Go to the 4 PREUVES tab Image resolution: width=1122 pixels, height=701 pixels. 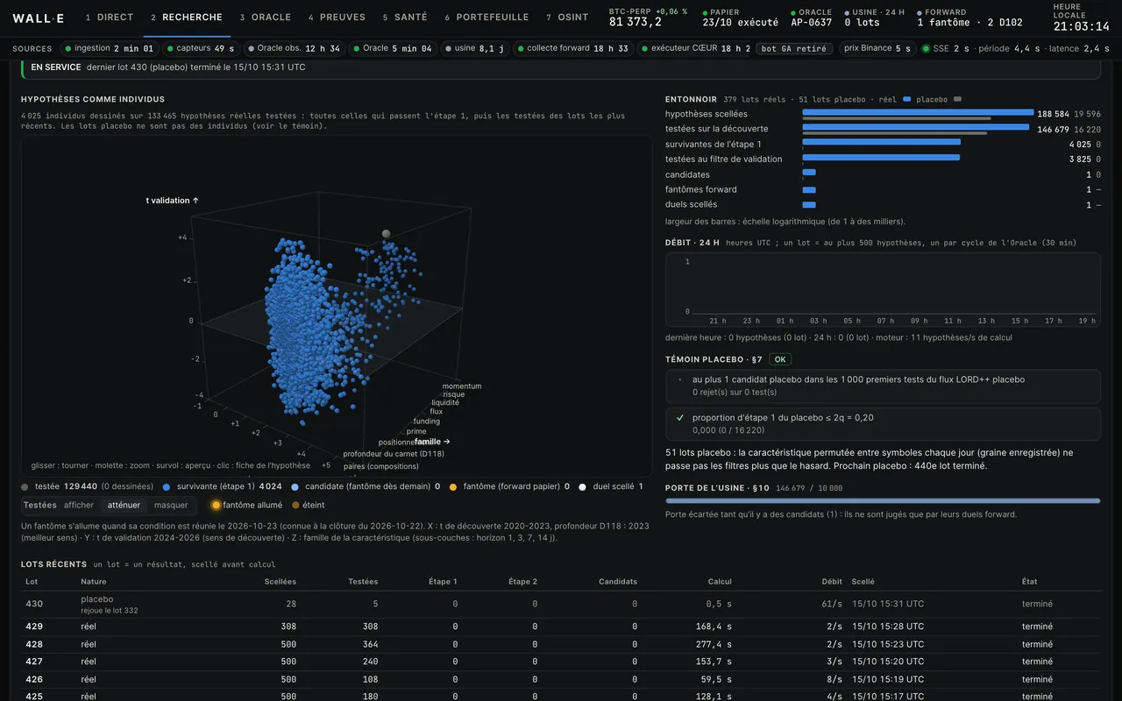337,18
